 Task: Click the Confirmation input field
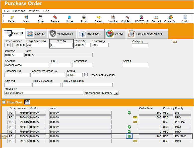[x=82, y=65]
